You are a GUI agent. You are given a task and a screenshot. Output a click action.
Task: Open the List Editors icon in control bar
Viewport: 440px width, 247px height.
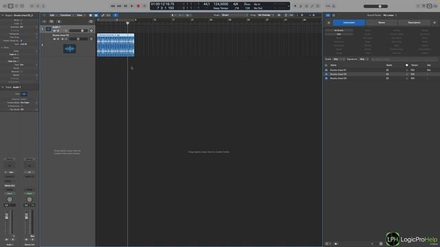tap(418, 6)
